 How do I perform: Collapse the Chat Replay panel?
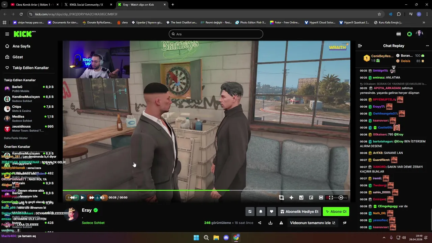[360, 46]
